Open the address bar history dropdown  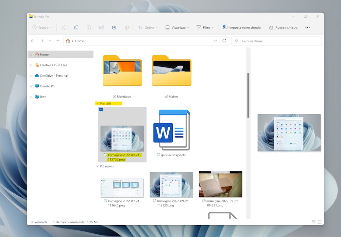(215, 41)
